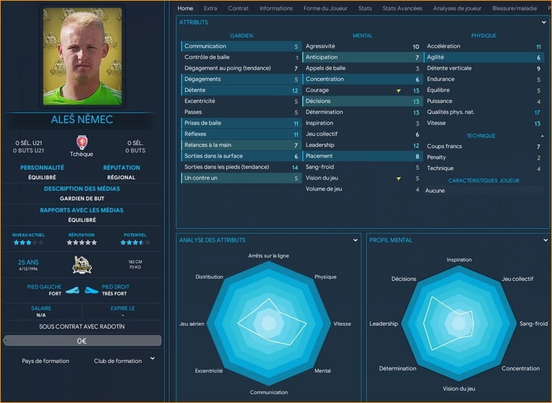Select the Relances à la main row
552x403 pixels.
(x=241, y=145)
